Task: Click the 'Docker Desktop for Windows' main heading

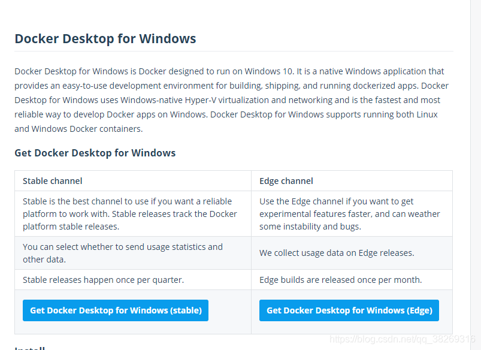Action: (105, 39)
